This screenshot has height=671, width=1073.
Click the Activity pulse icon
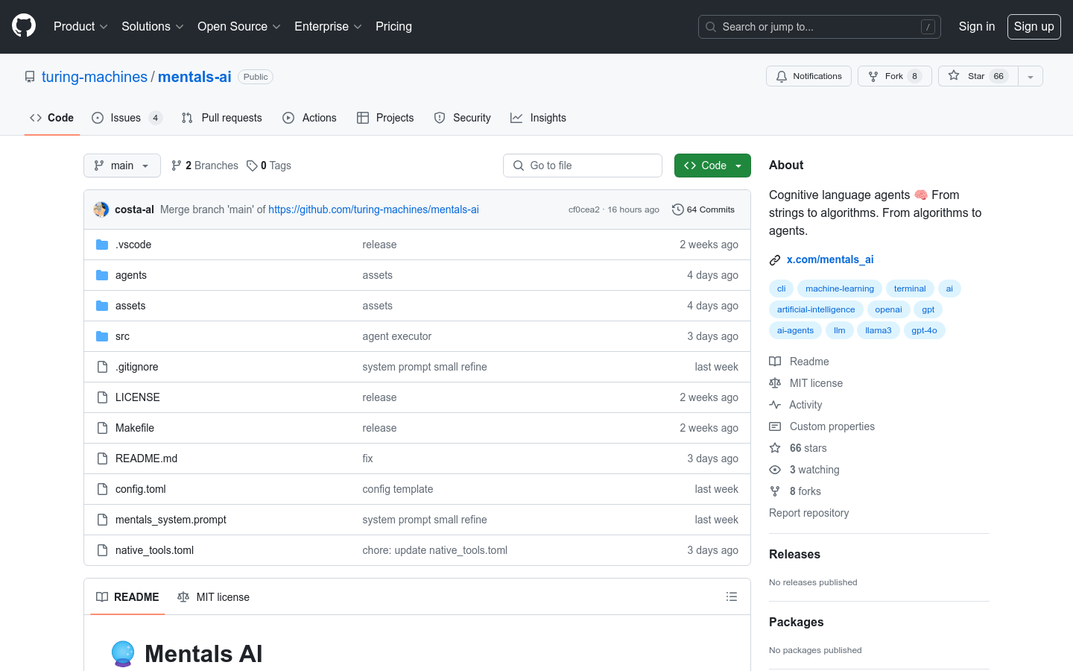775,405
